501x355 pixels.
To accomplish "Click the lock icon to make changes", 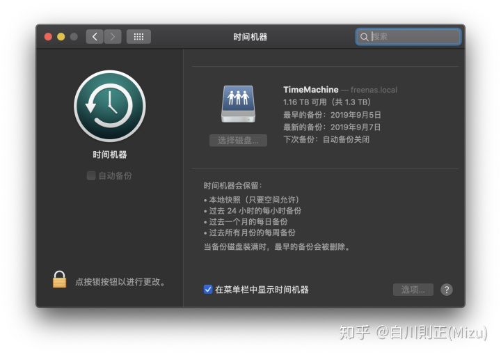I will [x=59, y=280].
